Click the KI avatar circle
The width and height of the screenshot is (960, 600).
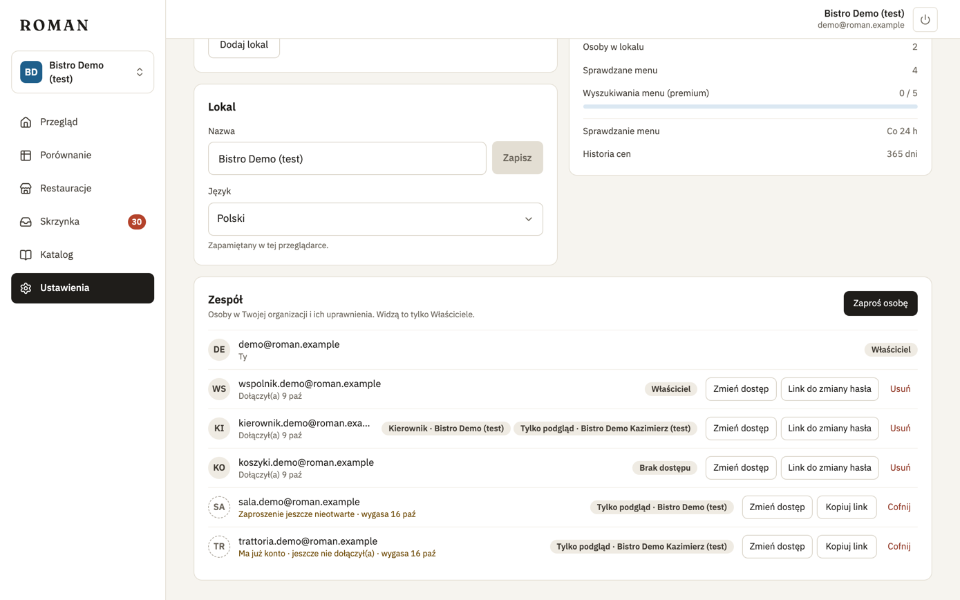point(219,429)
